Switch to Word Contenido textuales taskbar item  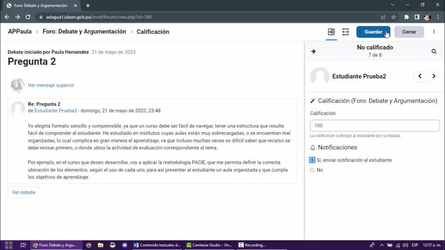(157, 245)
